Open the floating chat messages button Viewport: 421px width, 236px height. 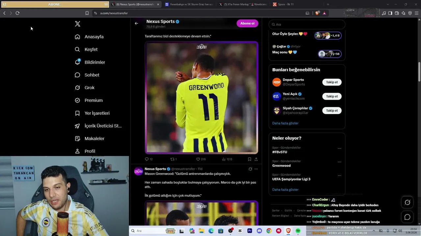(x=407, y=217)
